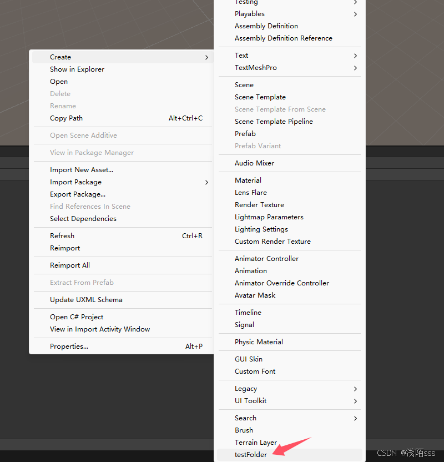Create an Animation clip
The image size is (444, 462).
click(290, 271)
